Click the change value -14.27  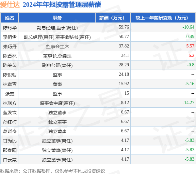tap(188, 102)
